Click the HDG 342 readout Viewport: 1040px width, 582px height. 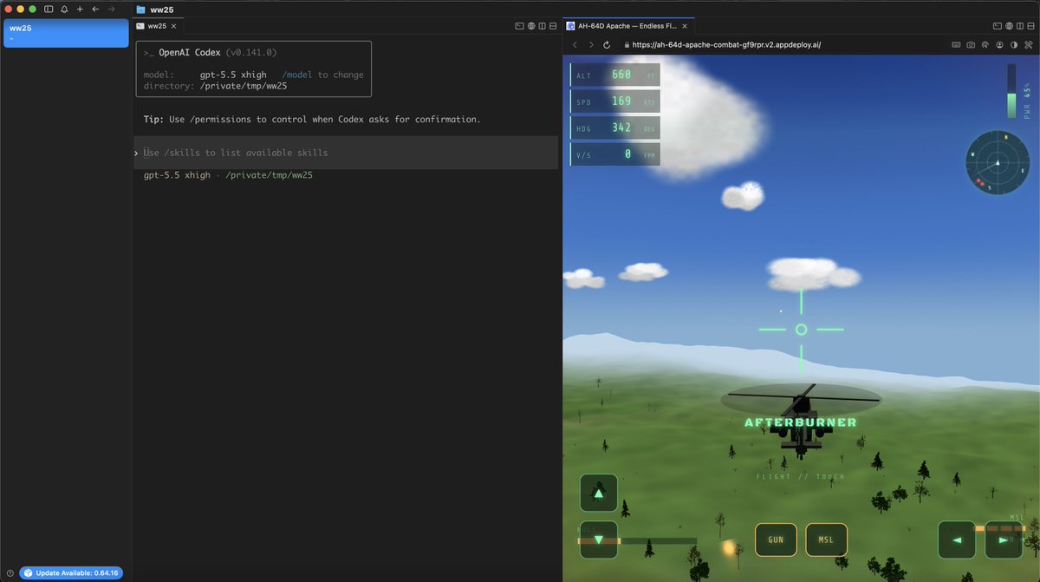[x=614, y=128]
